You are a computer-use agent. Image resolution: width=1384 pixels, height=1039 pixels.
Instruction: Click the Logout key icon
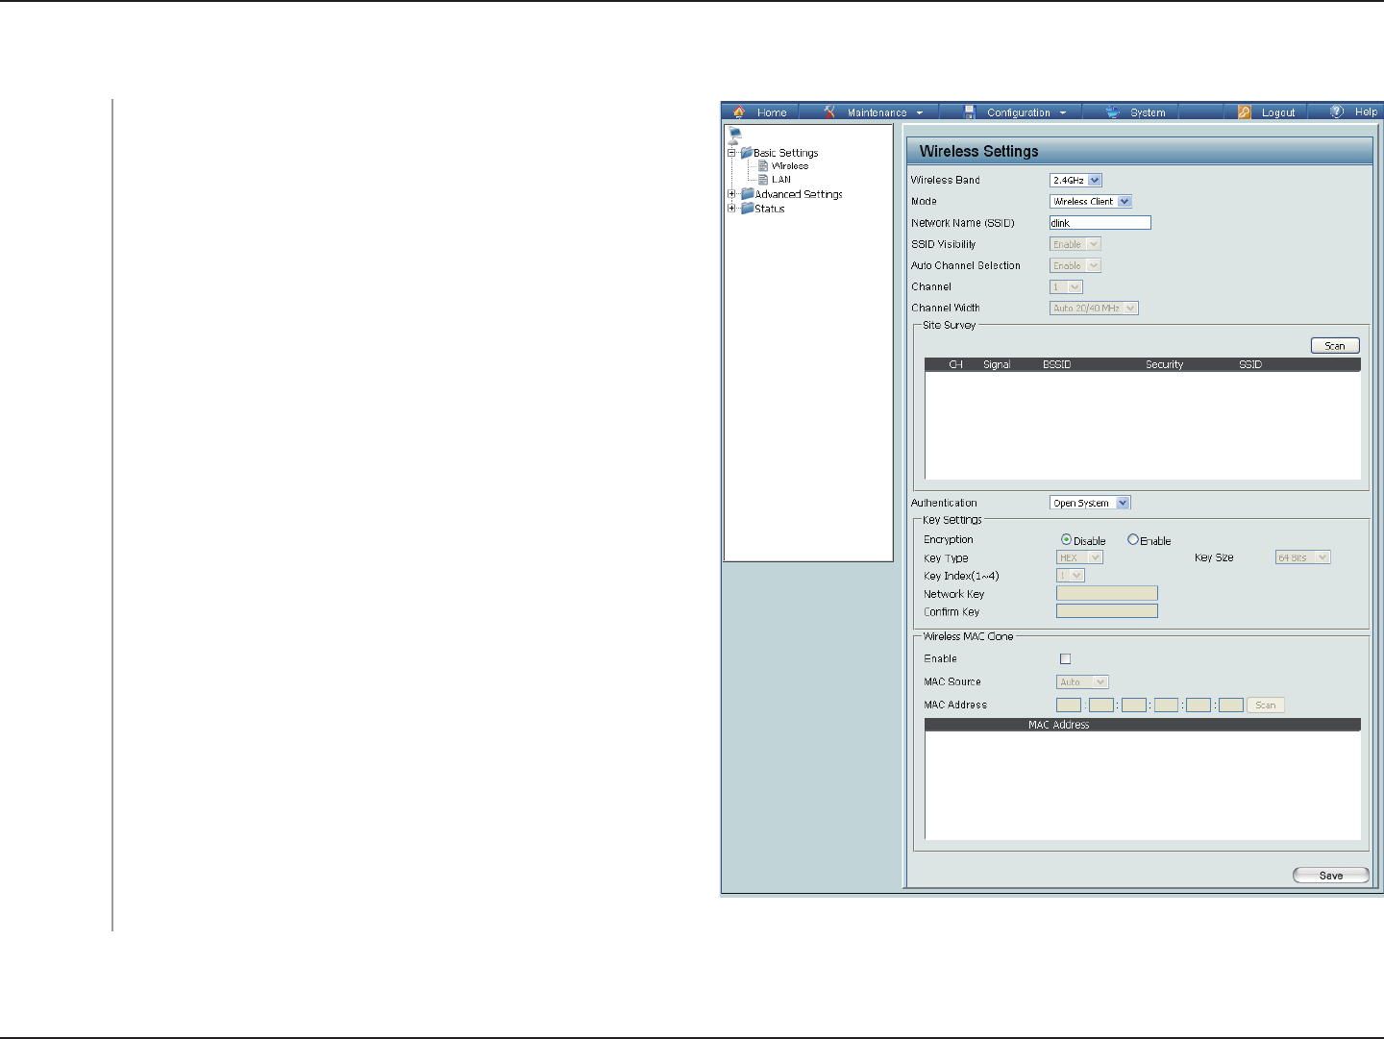point(1244,111)
